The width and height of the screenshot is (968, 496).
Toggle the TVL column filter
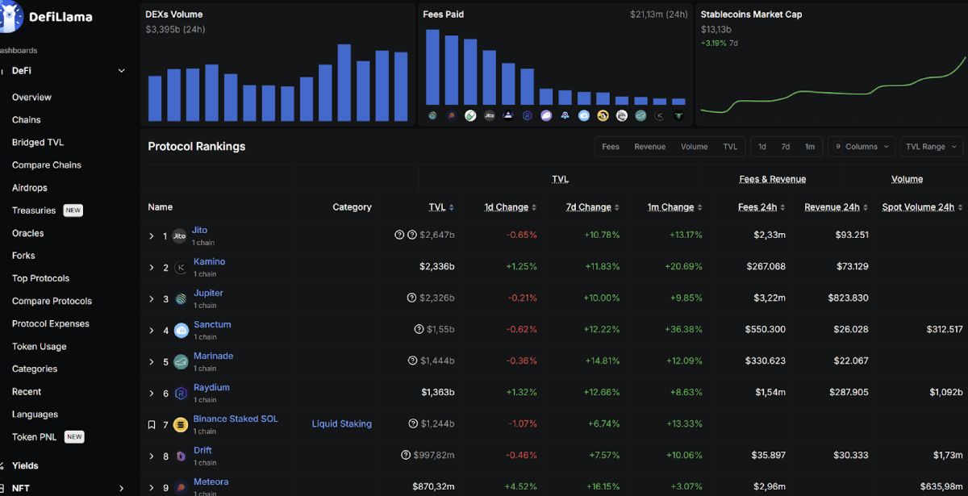(x=730, y=147)
